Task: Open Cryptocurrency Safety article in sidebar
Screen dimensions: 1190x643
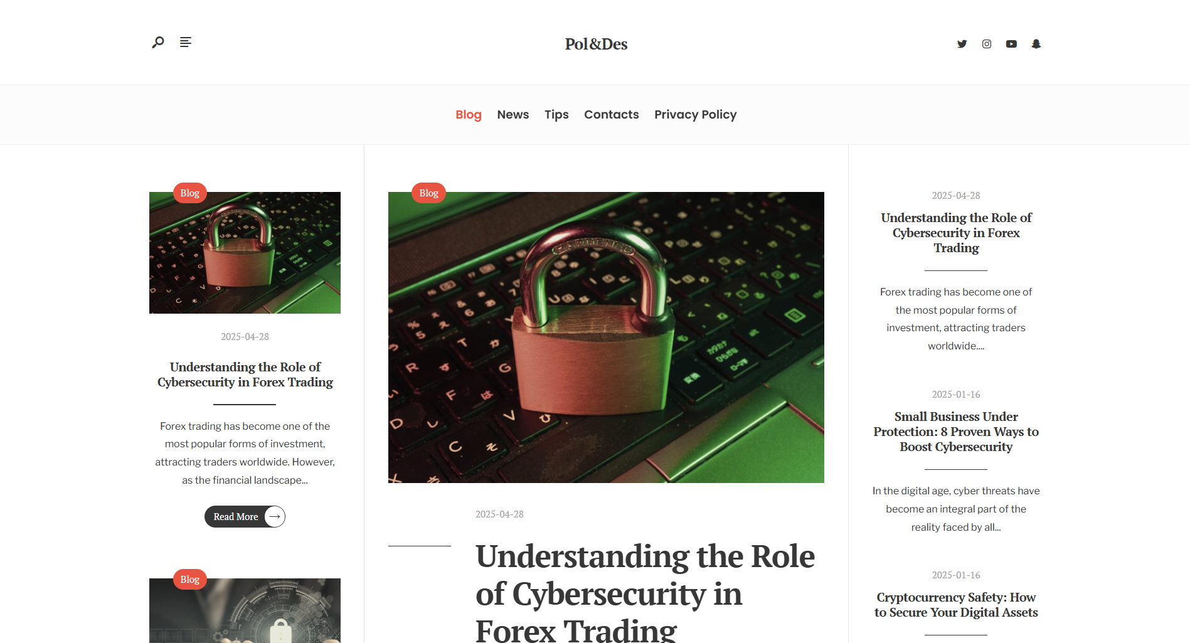Action: click(956, 605)
